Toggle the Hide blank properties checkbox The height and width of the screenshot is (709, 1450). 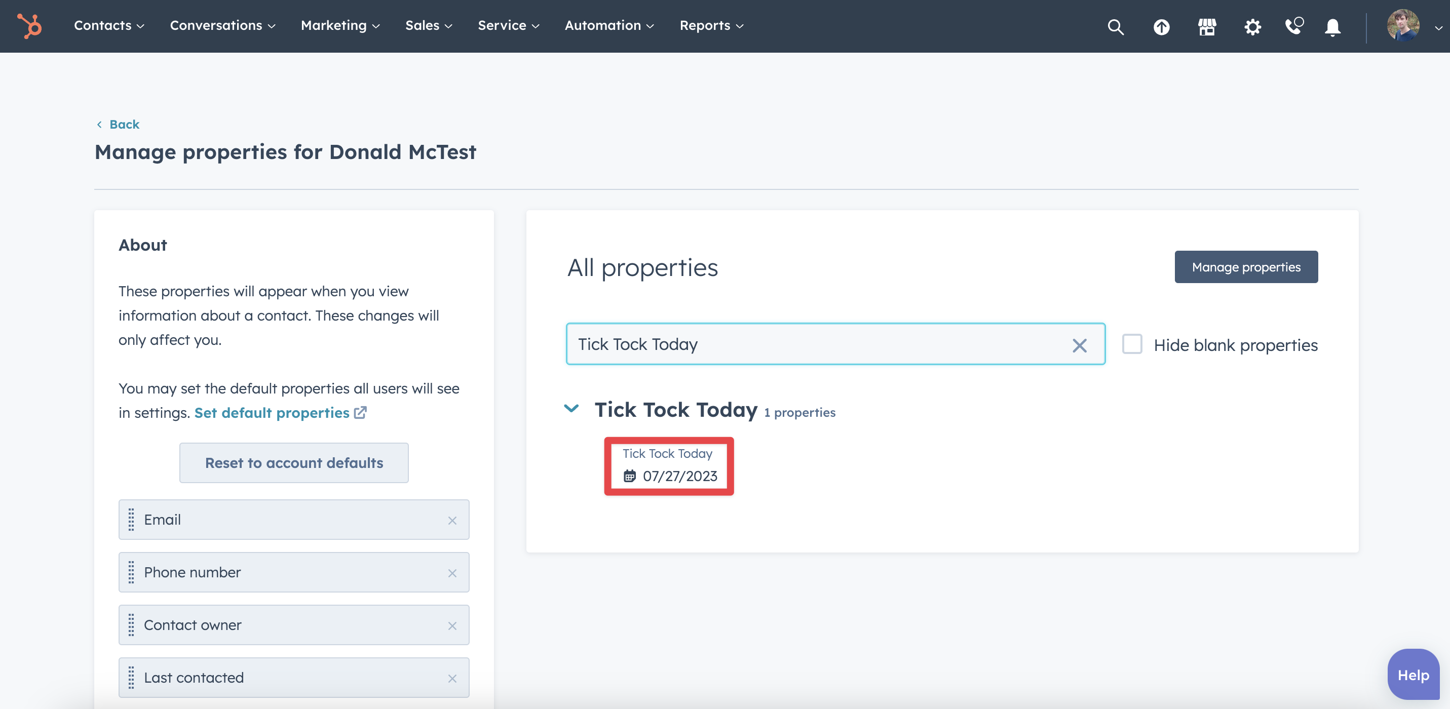(x=1132, y=344)
